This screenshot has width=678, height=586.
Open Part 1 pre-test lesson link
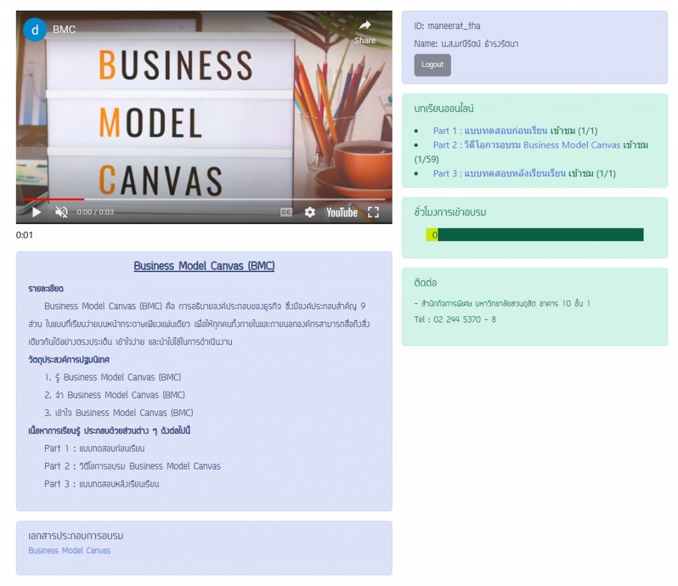click(490, 130)
